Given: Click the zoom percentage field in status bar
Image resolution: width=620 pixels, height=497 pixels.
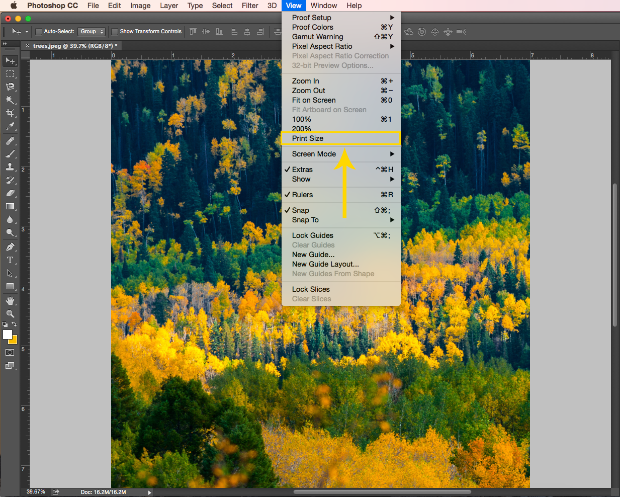Looking at the screenshot, I should click(x=36, y=492).
